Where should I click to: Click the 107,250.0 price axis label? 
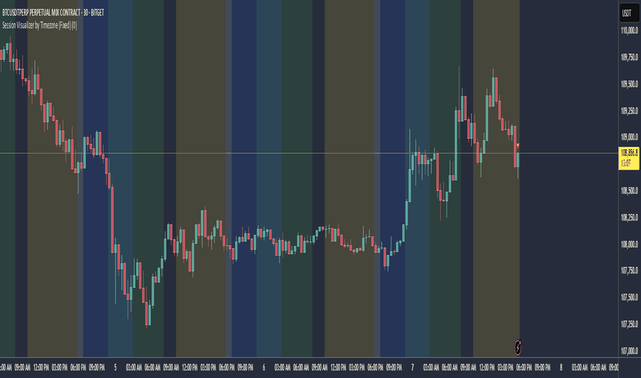click(x=629, y=324)
